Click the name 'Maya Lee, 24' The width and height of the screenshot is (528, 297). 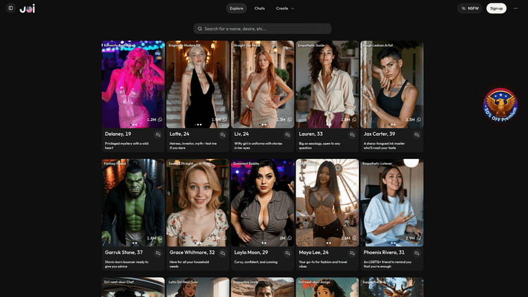click(313, 253)
